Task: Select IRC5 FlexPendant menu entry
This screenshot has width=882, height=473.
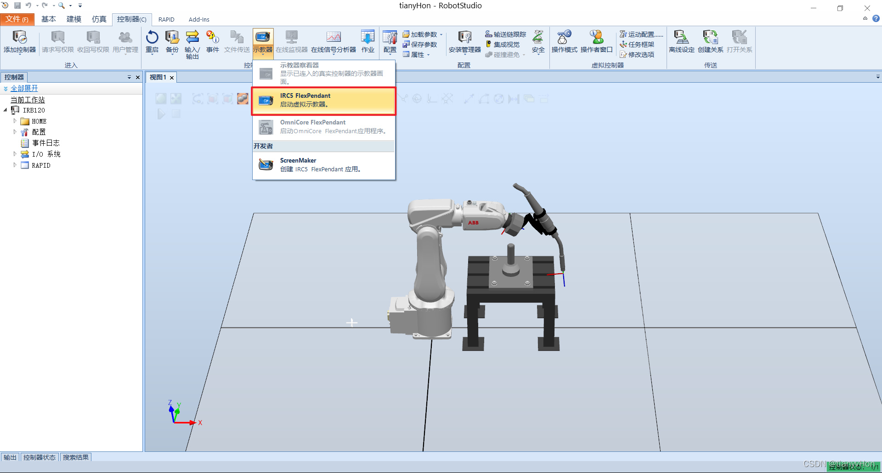Action: tap(323, 101)
